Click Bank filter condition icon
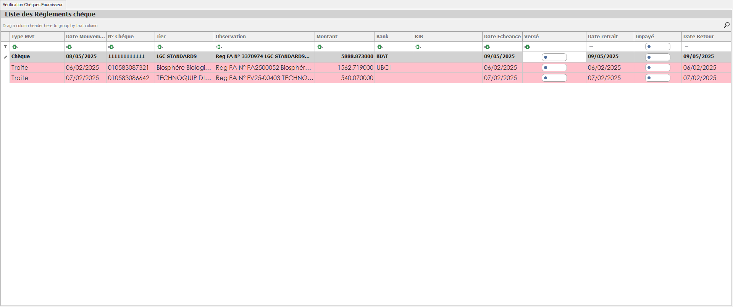The width and height of the screenshot is (733, 307). [380, 47]
